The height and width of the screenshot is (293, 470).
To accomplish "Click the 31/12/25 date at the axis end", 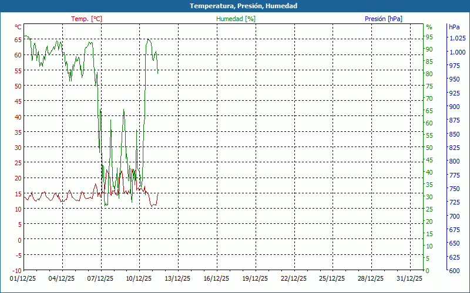I will point(409,279).
